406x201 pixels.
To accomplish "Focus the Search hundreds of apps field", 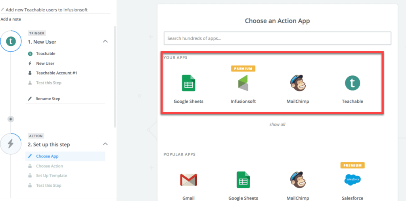I will coord(277,38).
